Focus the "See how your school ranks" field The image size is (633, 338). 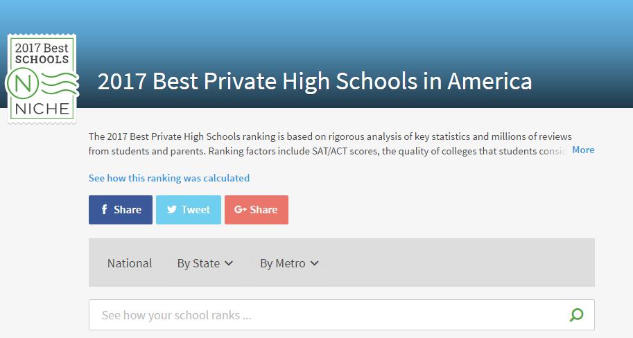coord(326,315)
